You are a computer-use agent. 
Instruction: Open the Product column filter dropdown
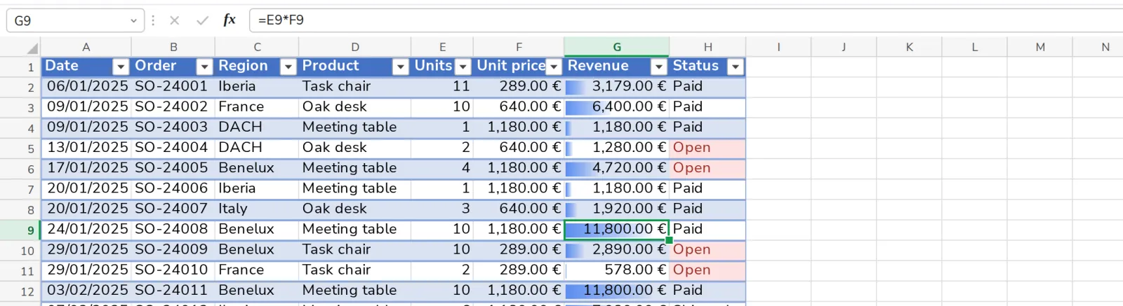point(400,67)
